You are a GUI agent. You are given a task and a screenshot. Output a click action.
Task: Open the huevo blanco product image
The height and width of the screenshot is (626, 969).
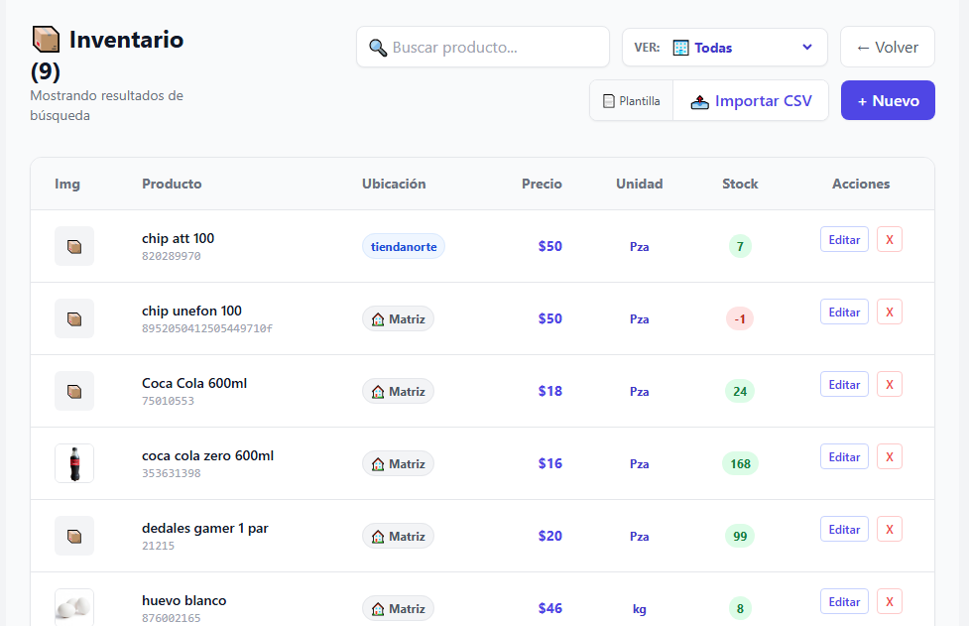point(74,606)
